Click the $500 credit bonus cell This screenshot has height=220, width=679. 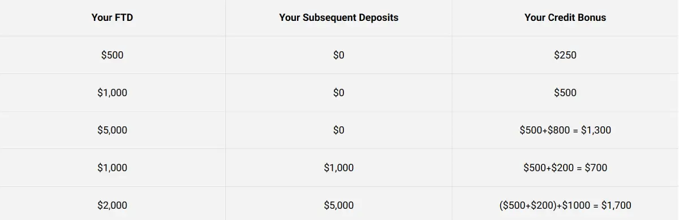pos(565,93)
